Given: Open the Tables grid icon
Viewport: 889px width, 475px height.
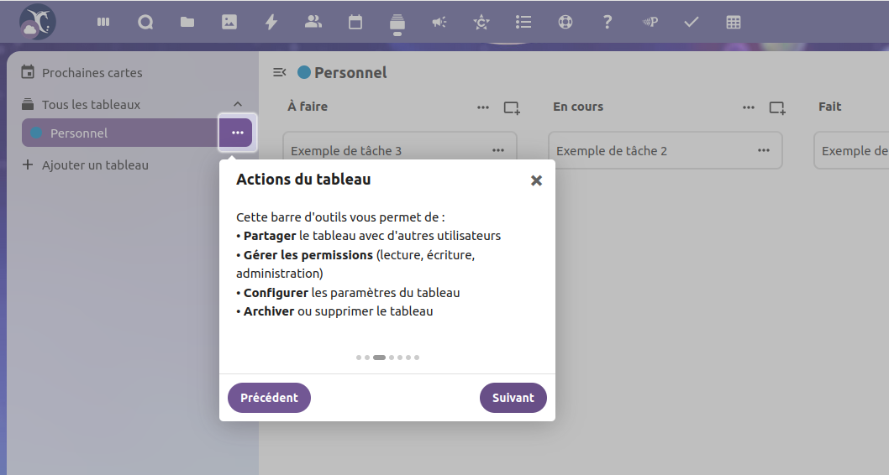Looking at the screenshot, I should tap(734, 23).
